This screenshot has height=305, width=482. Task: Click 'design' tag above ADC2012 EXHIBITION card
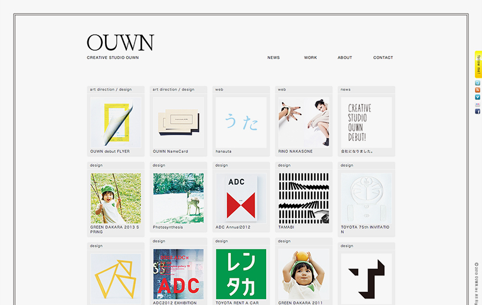(x=159, y=241)
